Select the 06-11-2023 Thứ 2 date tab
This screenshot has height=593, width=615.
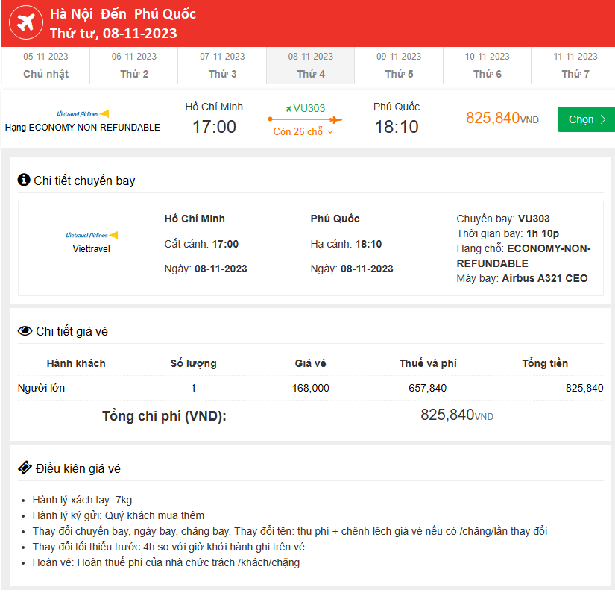pos(134,65)
